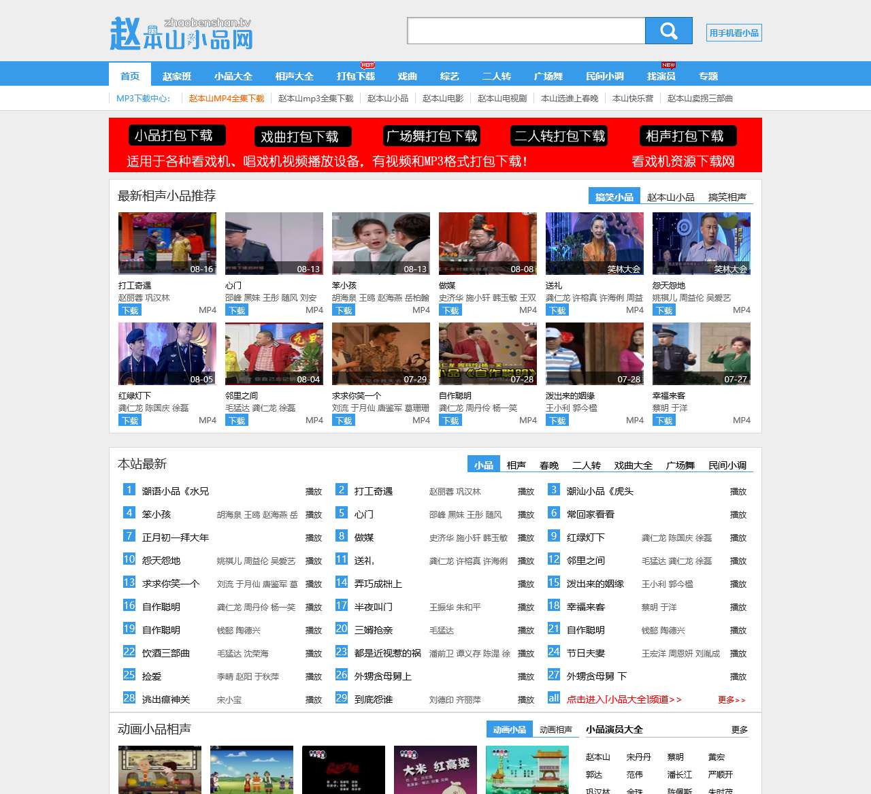Screen dimensions: 871x794
Task: Open the 民间小调 nav item
Action: pos(605,76)
